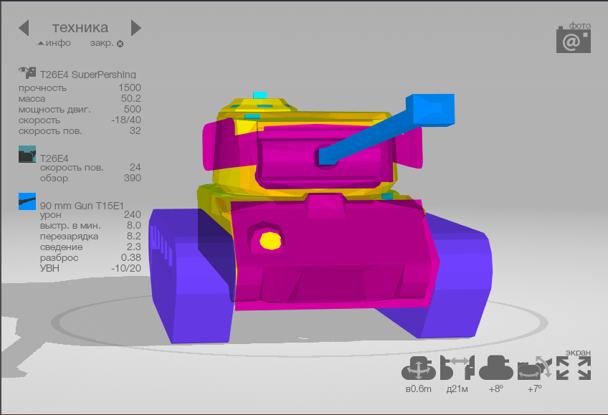Click the T26E4 turret module icon
This screenshot has height=415, width=608.
(x=27, y=154)
